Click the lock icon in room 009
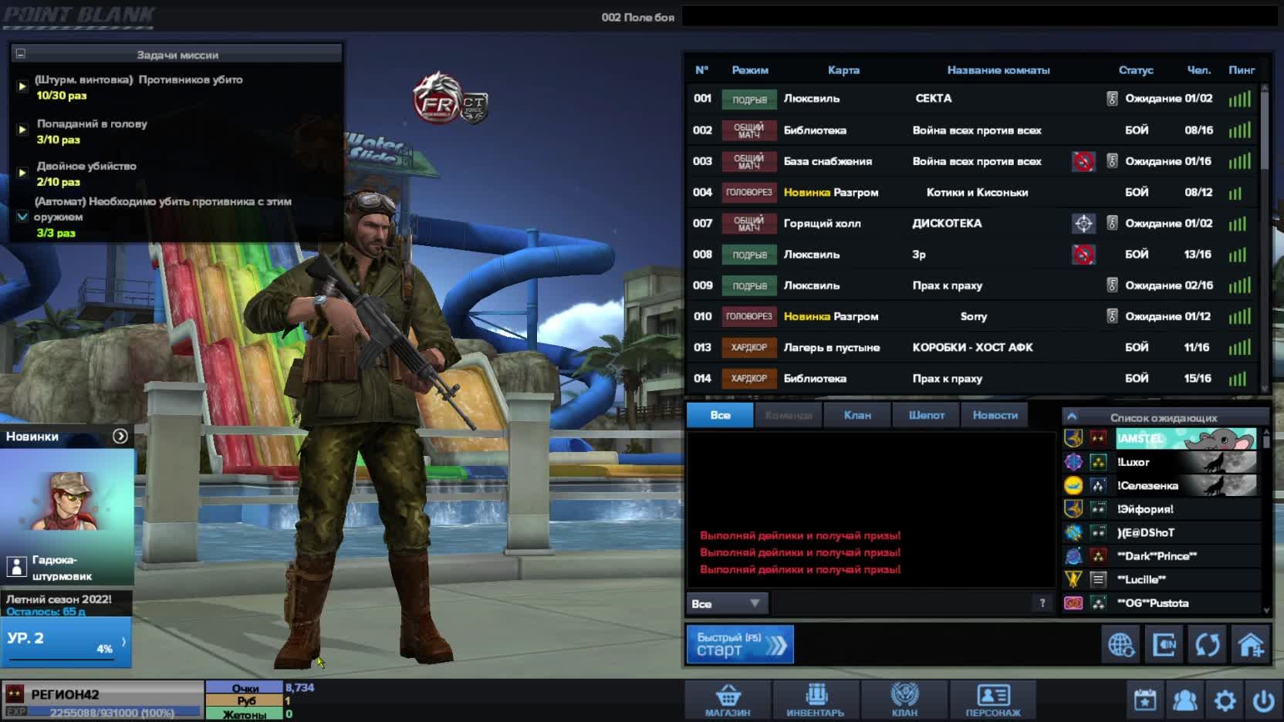 (x=1112, y=285)
